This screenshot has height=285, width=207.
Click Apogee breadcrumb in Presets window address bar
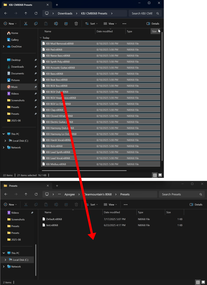[x=70, y=194]
